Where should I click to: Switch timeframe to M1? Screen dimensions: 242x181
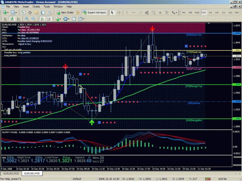[184, 13]
